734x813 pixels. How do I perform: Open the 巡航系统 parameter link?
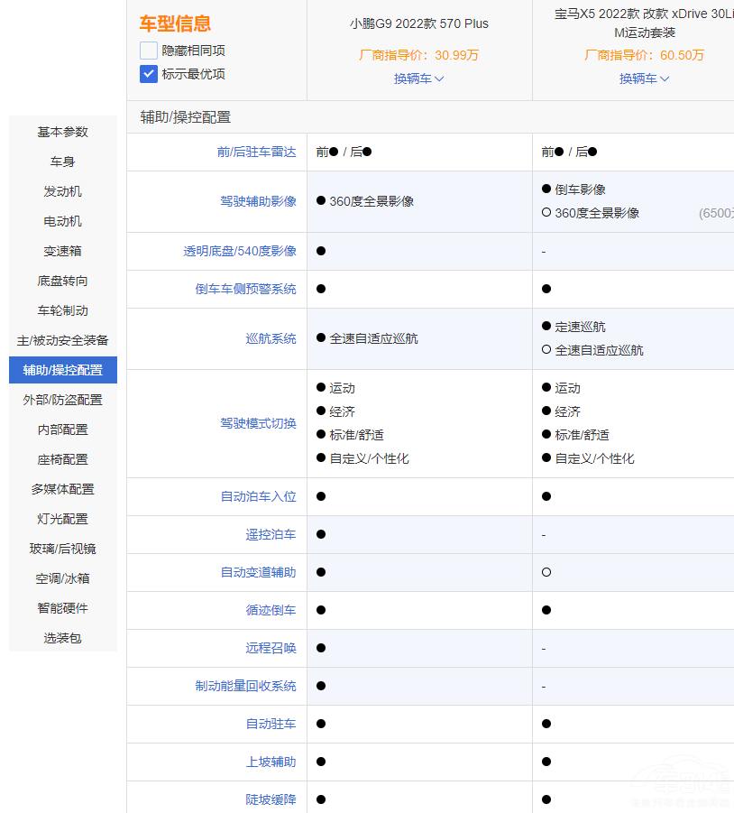(271, 338)
